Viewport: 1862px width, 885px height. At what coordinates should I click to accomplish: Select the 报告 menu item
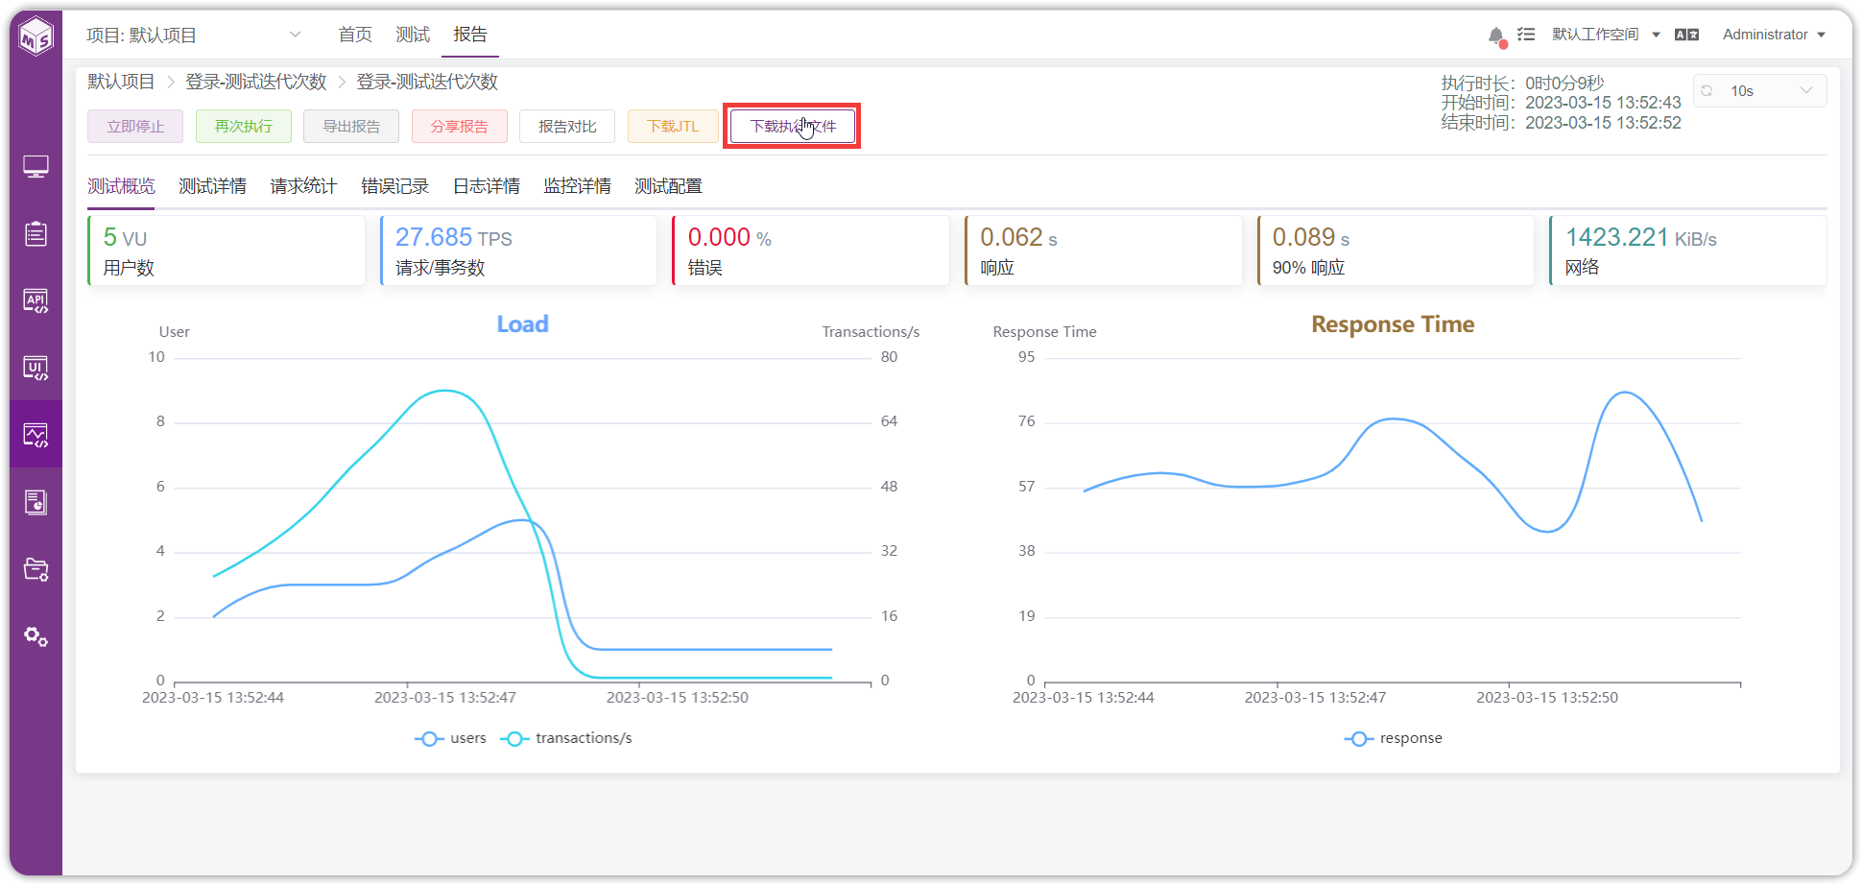(470, 35)
